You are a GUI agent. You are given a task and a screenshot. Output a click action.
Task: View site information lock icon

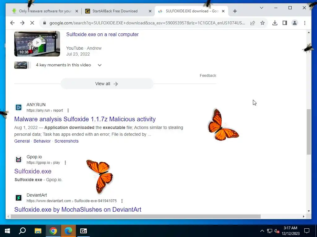coord(45,23)
